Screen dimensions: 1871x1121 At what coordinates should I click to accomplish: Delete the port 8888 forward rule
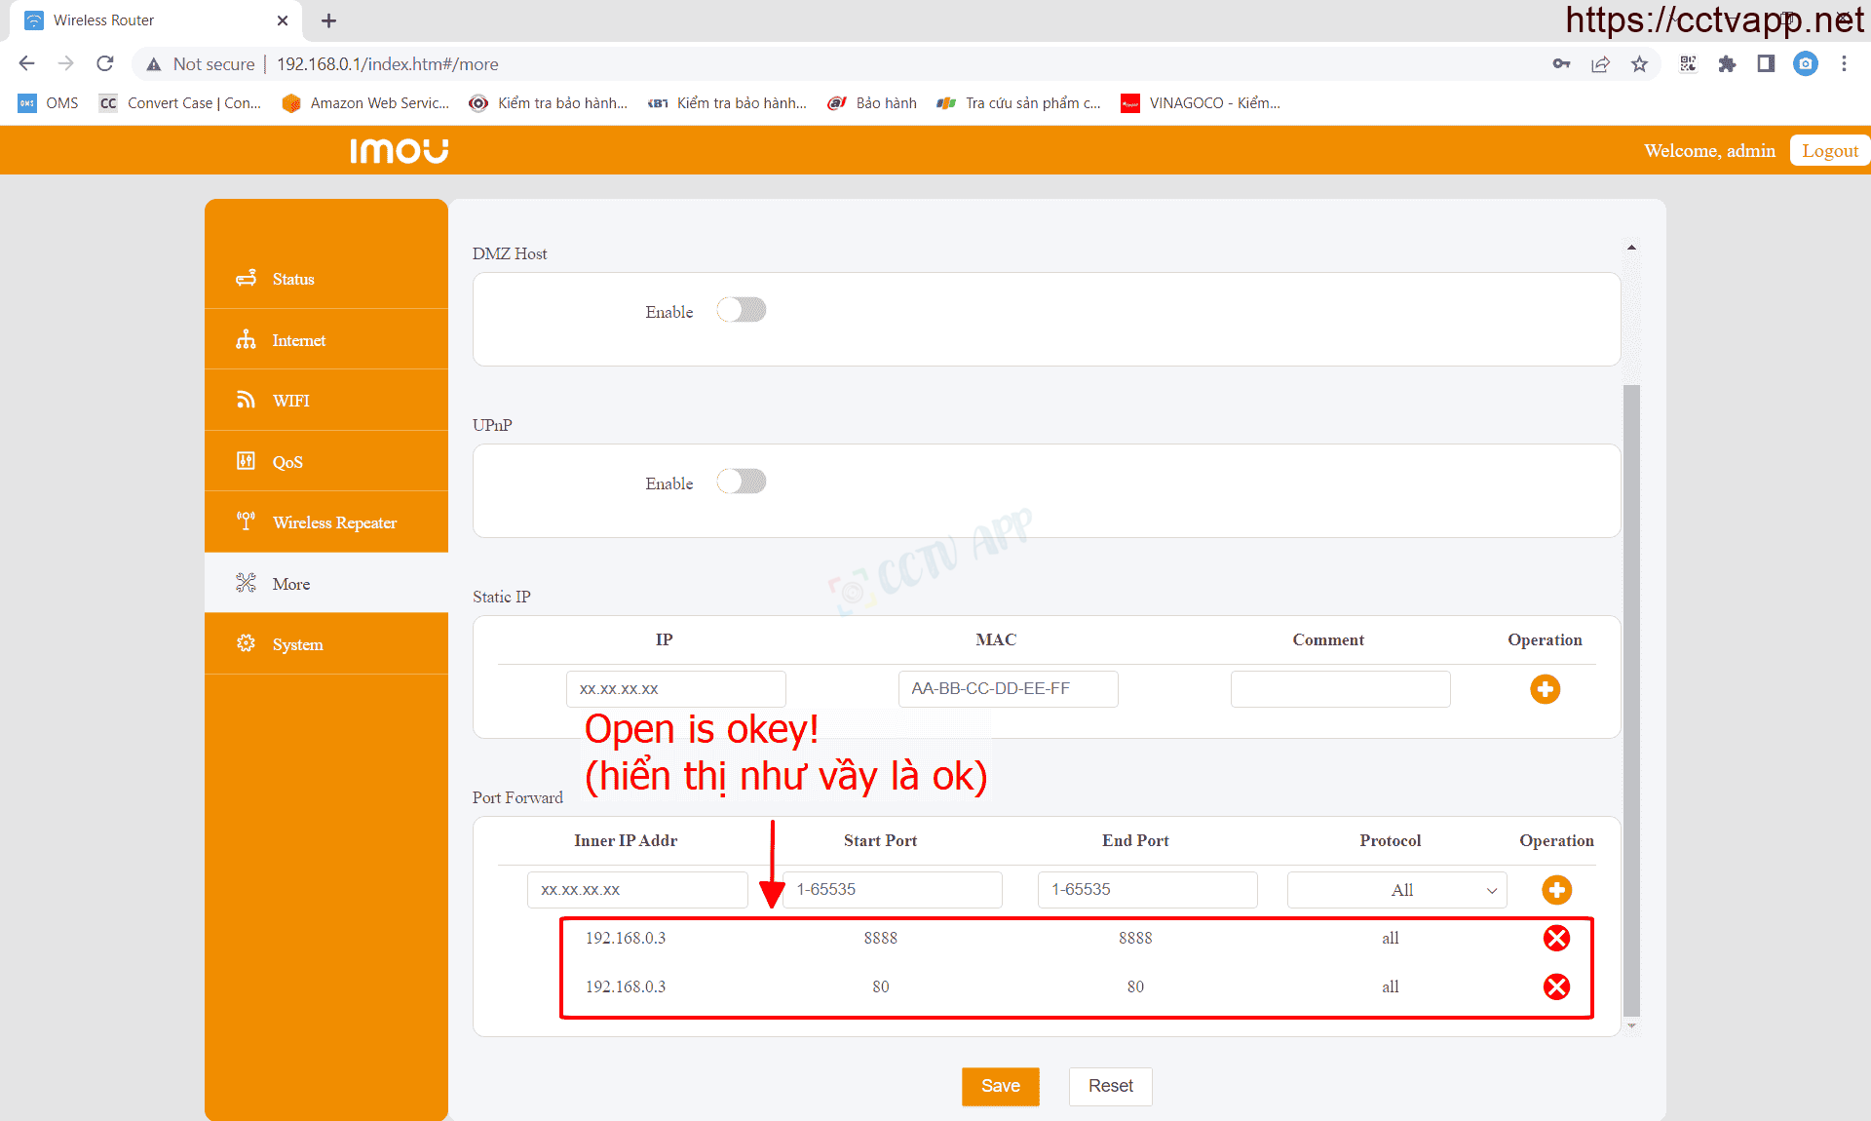(x=1556, y=938)
